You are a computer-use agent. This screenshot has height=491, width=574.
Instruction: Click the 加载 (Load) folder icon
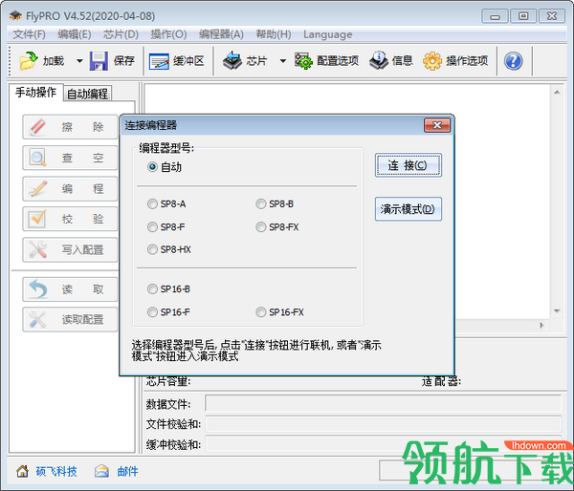pos(28,61)
